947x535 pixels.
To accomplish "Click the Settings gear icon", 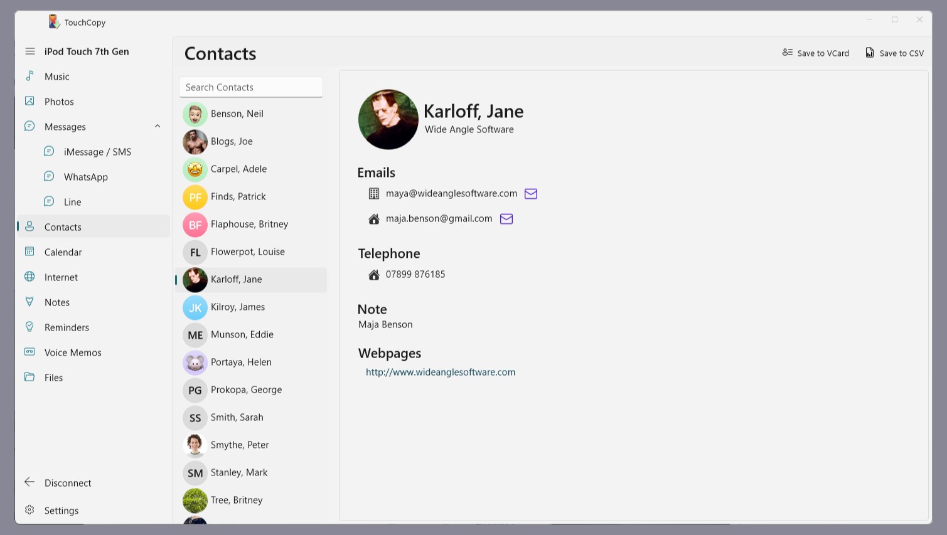I will [29, 510].
